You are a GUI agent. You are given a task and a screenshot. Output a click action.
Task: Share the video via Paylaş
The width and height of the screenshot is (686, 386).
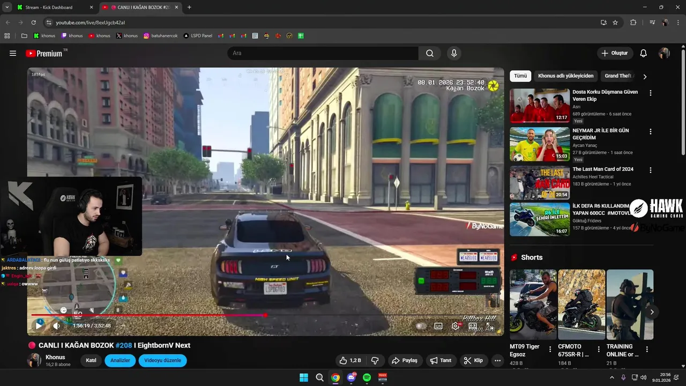point(405,360)
